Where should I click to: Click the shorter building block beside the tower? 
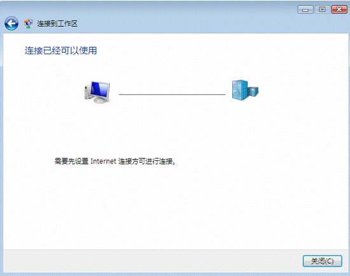(x=253, y=91)
